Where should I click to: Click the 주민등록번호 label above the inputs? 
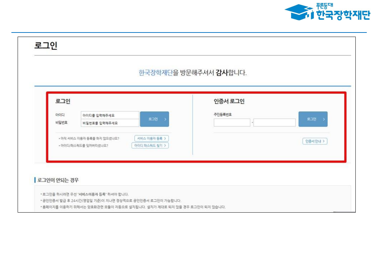click(x=222, y=114)
